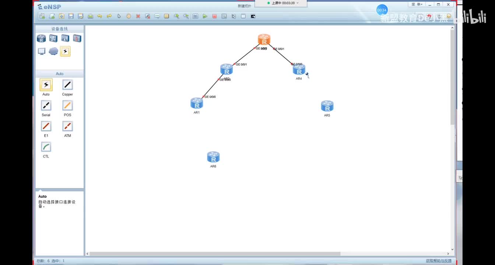Image resolution: width=495 pixels, height=265 pixels.
Task: Open the 菜单 dropdown menu
Action: tap(417, 4)
